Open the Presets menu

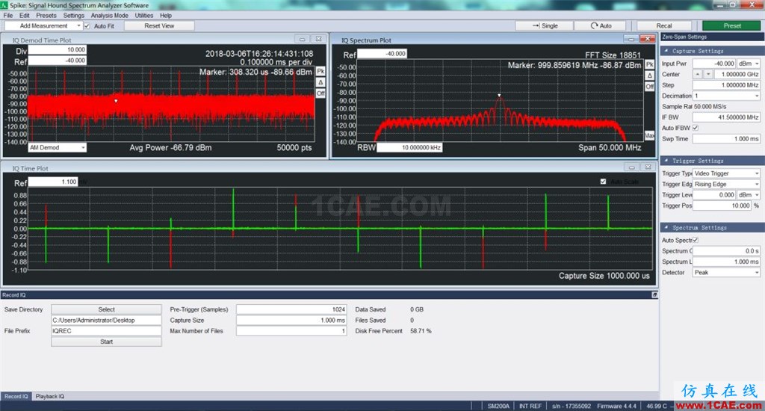(x=46, y=15)
